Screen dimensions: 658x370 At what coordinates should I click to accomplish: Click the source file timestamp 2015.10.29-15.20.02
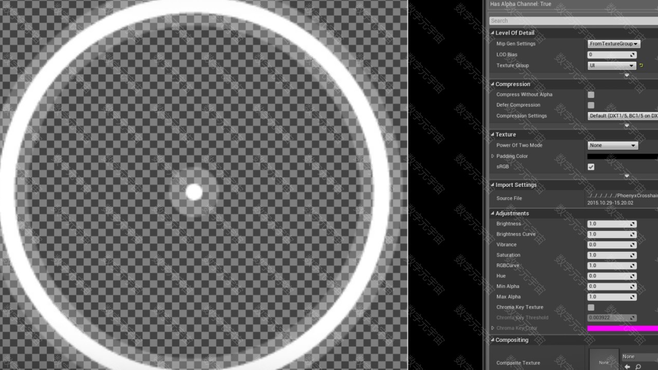click(610, 203)
